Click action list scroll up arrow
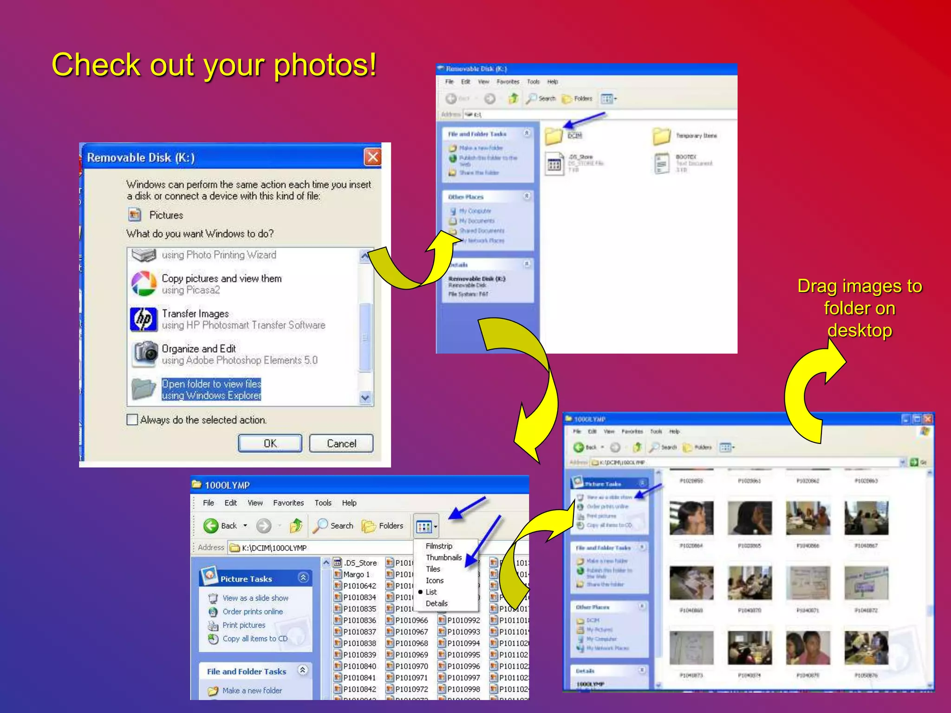Image resolution: width=951 pixels, height=713 pixels. [365, 255]
